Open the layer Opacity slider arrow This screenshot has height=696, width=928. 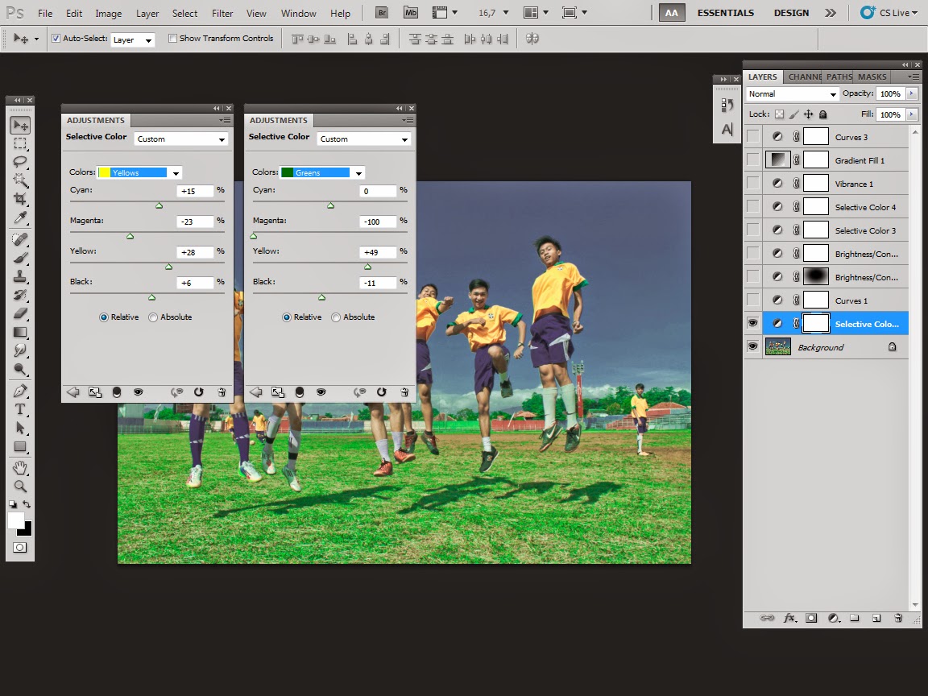(911, 93)
